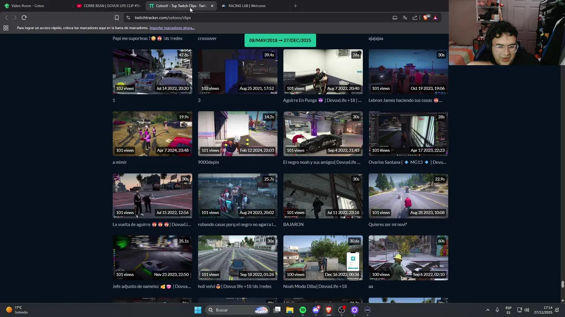Image resolution: width=565 pixels, height=317 pixels.
Task: Open the clip titled 'Quieres ser mi novi'
Action: tap(388, 225)
